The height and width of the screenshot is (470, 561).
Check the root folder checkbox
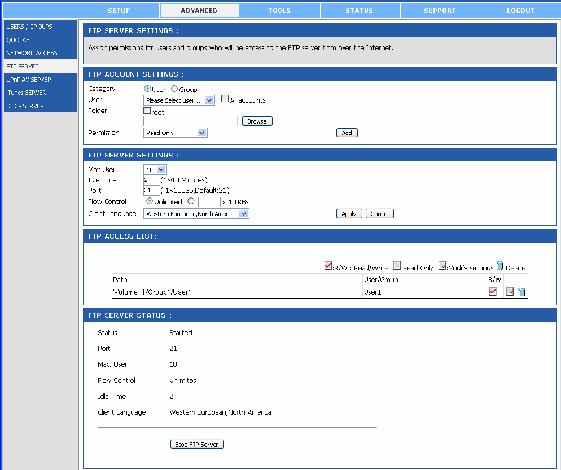(147, 111)
